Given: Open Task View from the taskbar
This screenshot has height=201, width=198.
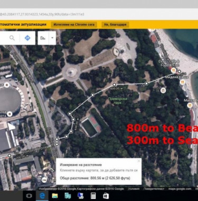Looking at the screenshot, I should [x=29, y=196].
